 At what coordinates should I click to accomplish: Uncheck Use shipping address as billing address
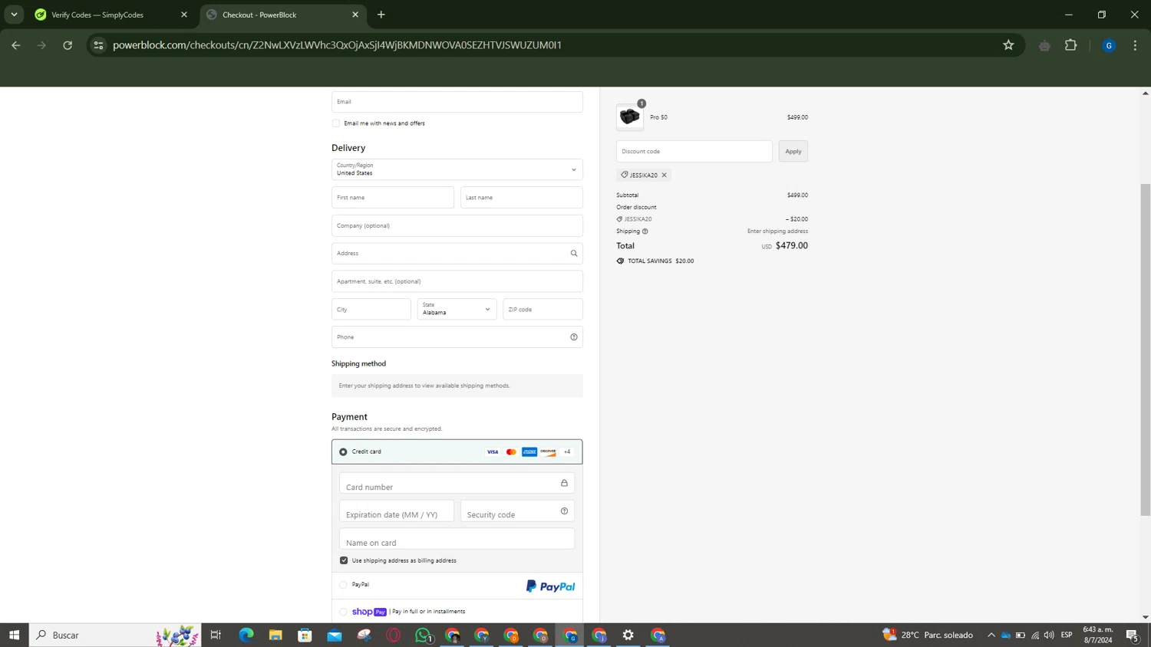point(344,560)
